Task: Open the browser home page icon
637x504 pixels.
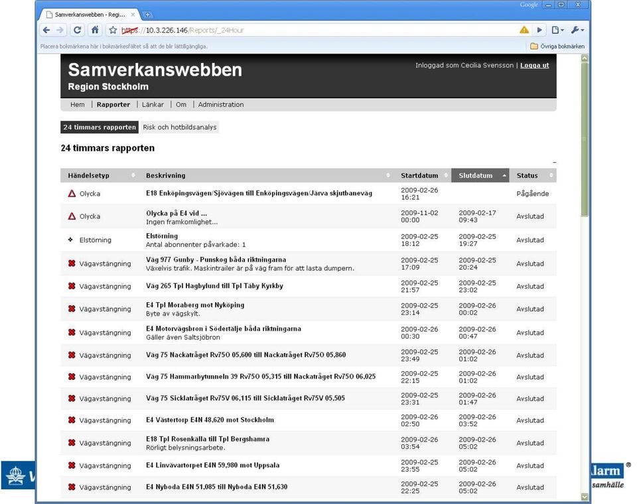Action: 95,30
